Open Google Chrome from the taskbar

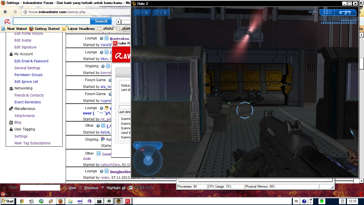(x=22, y=201)
